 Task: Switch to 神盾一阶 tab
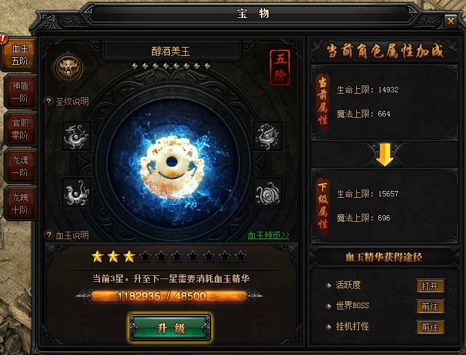pos(20,92)
